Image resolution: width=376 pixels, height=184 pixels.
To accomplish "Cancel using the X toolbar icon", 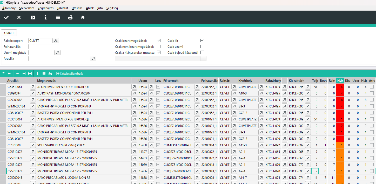I will (19, 18).
